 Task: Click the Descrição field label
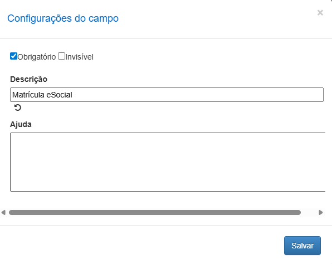28,79
